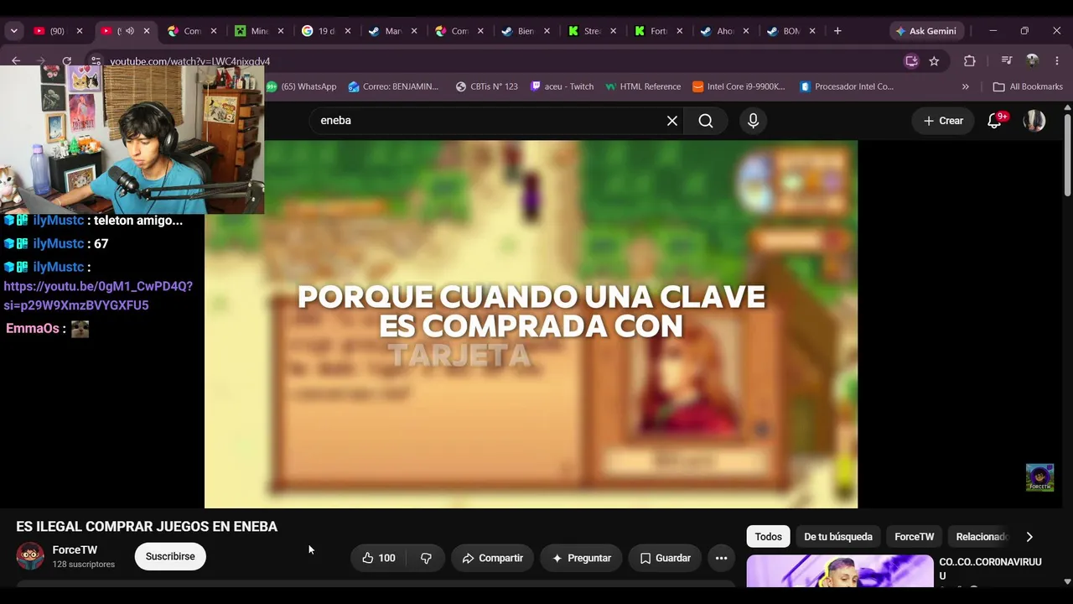Close the 'BOM' Steam tab

click(x=812, y=31)
